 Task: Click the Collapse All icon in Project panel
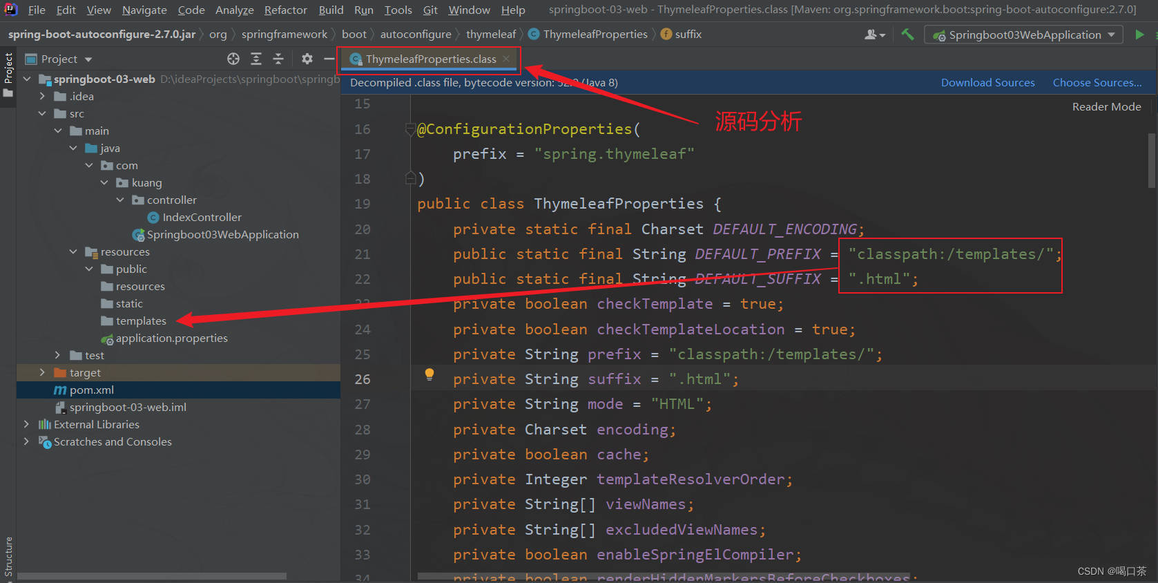coord(278,59)
